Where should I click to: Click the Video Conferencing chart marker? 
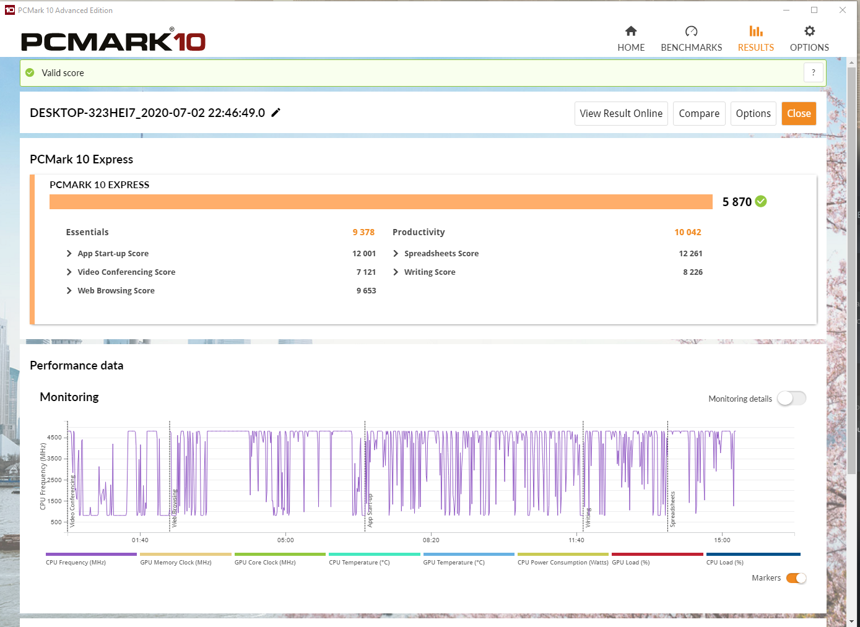point(72,501)
